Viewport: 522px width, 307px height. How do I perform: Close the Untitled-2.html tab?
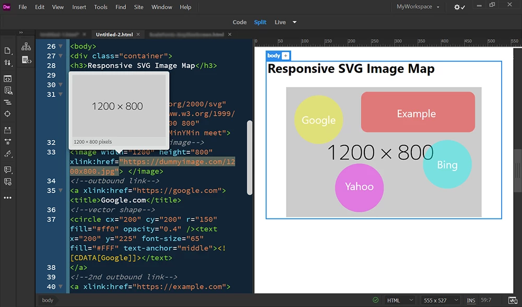[x=138, y=34]
